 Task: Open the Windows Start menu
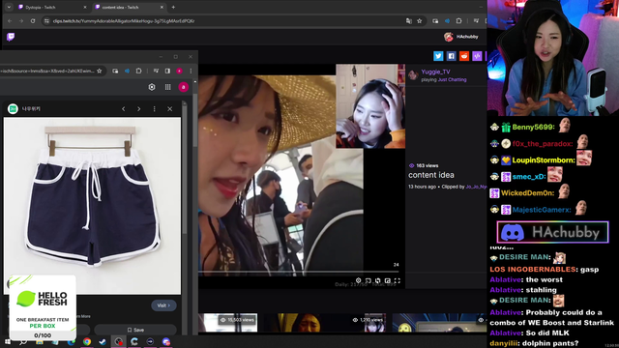(x=8, y=341)
